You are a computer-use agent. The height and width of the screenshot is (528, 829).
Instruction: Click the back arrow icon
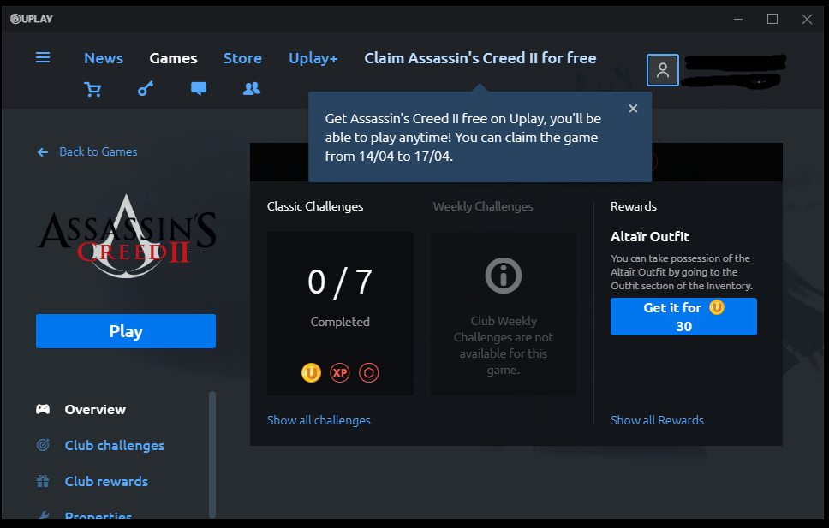43,152
